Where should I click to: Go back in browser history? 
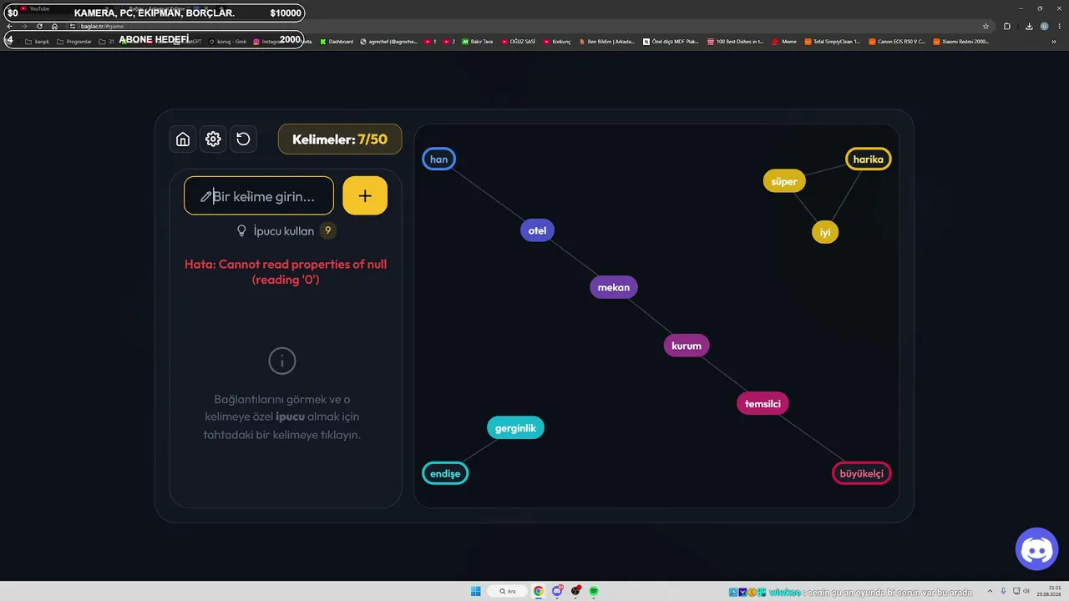pyautogui.click(x=9, y=26)
